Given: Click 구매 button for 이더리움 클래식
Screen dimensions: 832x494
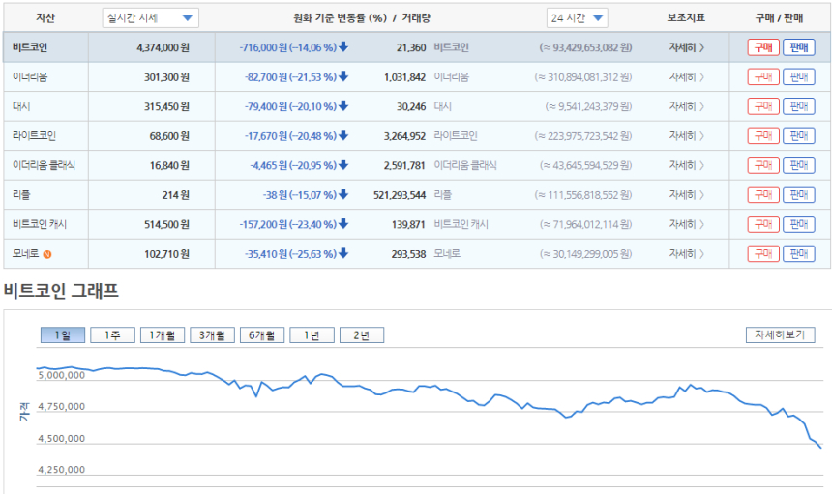Looking at the screenshot, I should pyautogui.click(x=763, y=165).
